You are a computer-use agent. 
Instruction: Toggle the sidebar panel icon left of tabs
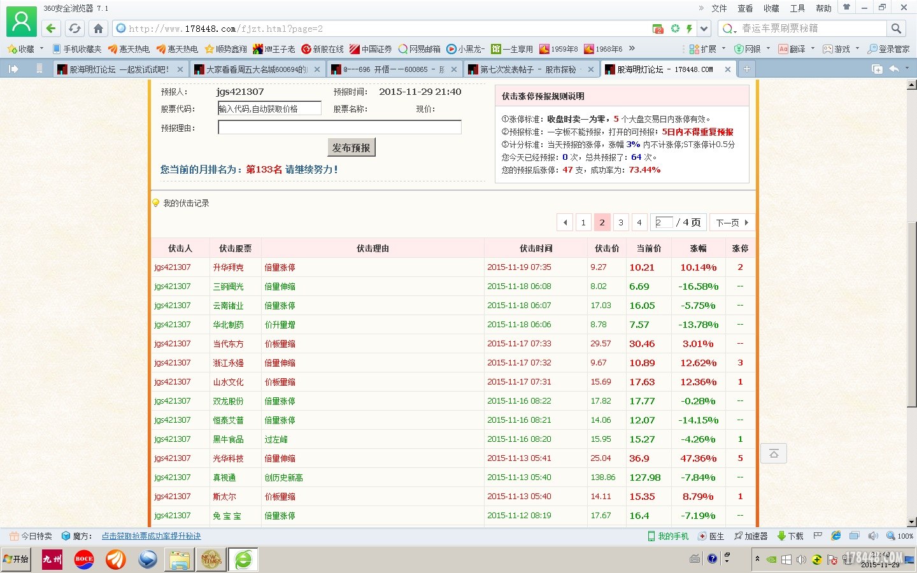point(13,69)
